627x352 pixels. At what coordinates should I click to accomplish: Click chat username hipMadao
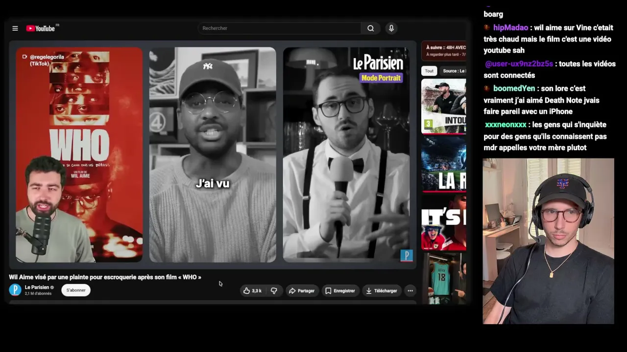(x=510, y=28)
